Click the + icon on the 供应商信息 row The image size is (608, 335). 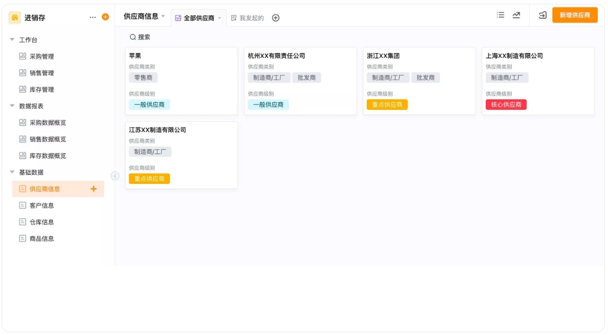point(94,189)
